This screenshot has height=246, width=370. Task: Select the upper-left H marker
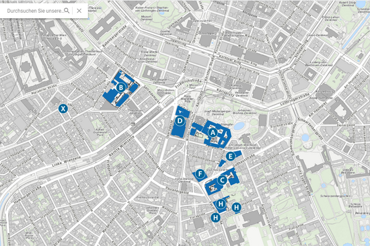[x=221, y=204]
